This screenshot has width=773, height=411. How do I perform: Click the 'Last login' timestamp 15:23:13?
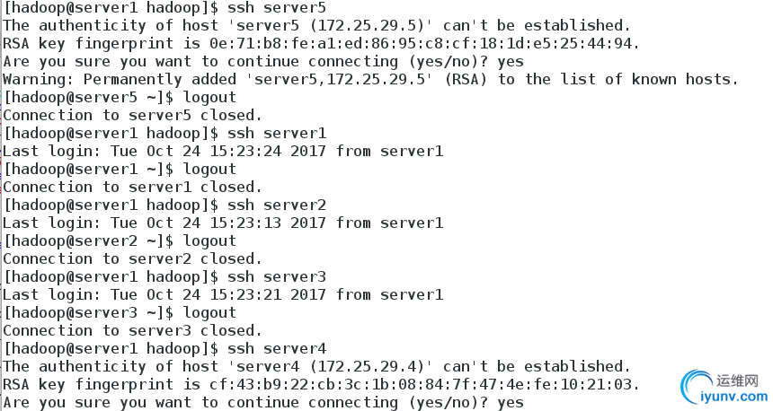click(245, 223)
